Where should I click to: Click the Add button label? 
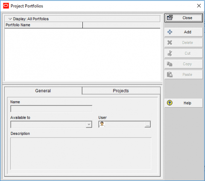pos(187,32)
